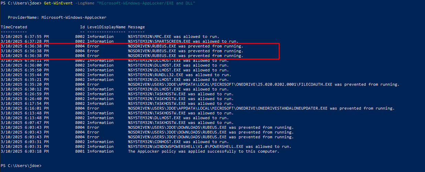This screenshot has width=425, height=172.
Task: Click the POWERSHELL.EXE allowed message
Action: [x=209, y=147]
